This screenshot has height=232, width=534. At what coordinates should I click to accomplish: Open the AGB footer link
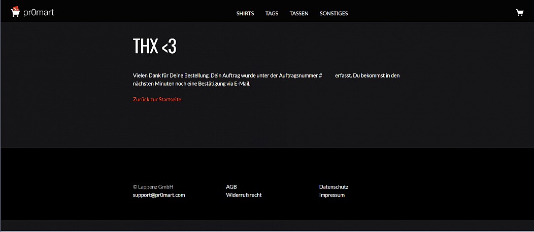[231, 187]
